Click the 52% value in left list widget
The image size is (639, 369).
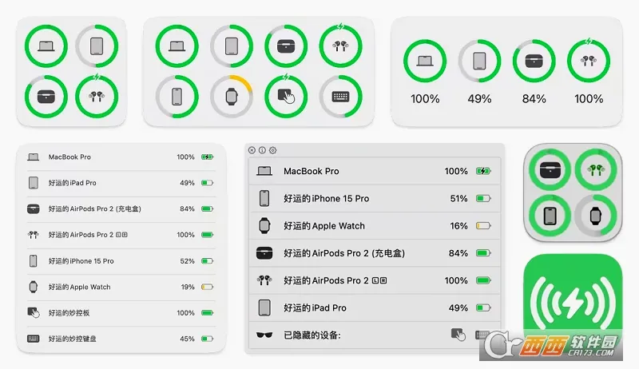pos(187,261)
